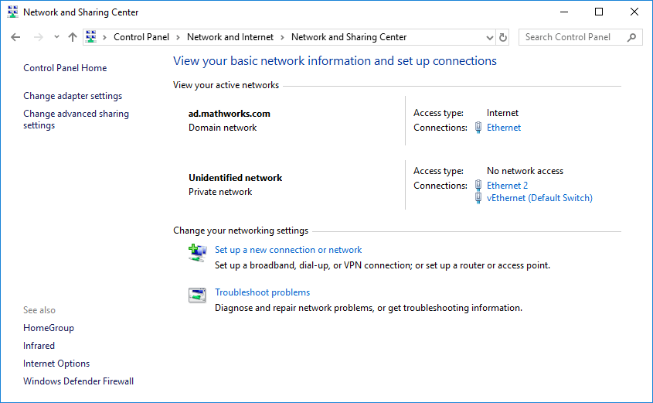Expand chevron after Control Panel breadcrumb
Screen dimensions: 653x403
pyautogui.click(x=178, y=37)
